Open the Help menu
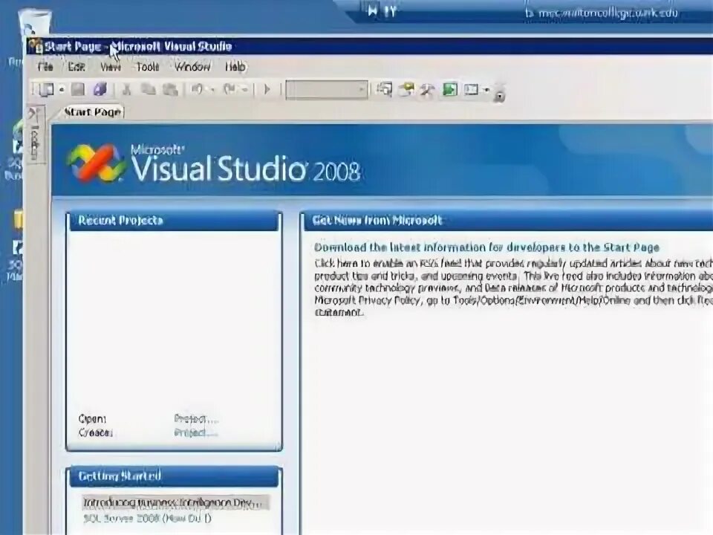713x535 pixels. [x=235, y=67]
